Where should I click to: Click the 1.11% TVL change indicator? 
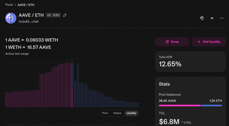186,123
